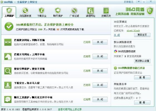Open 清理网址 tab
Image resolution: width=156 pixels, height=111 pixels.
tap(91, 12)
